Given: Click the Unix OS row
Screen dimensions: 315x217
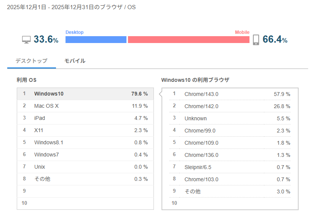Looking at the screenshot, I should 85,167.
